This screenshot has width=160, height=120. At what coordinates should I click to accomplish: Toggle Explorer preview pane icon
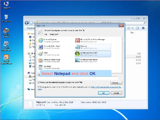click(x=137, y=28)
